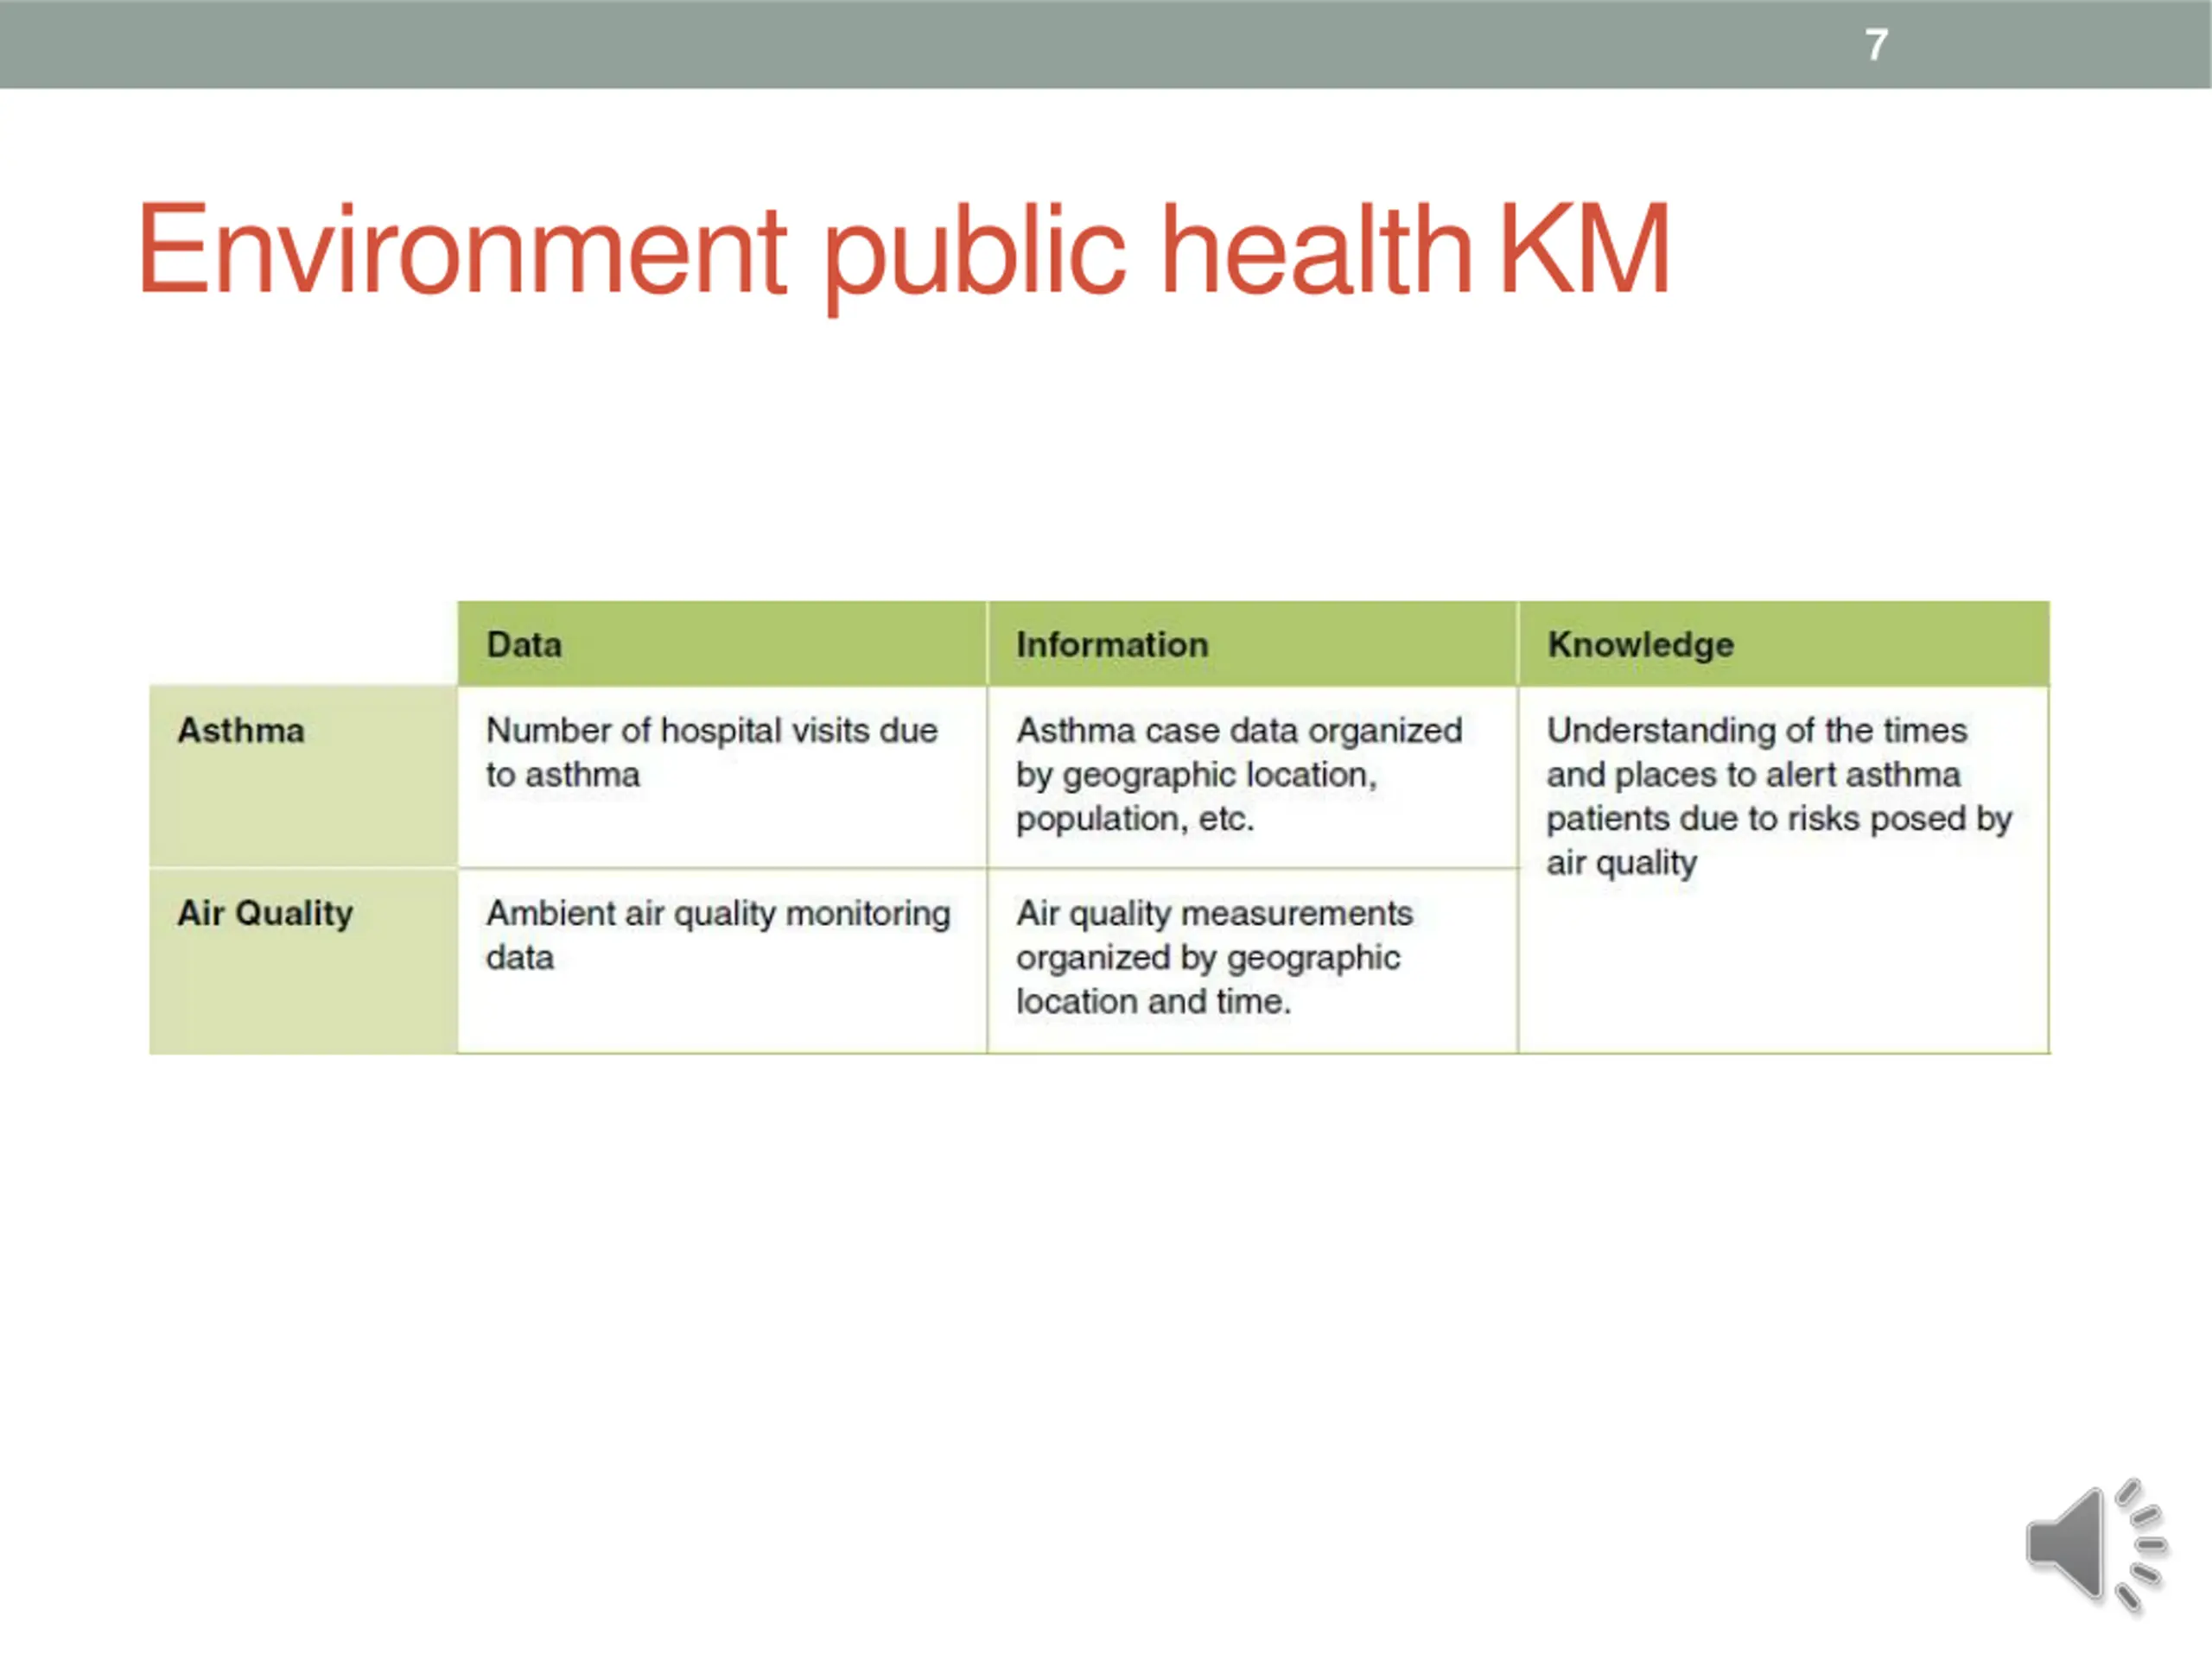2212x1660 pixels.
Task: Select cell 'Understanding of the times and places'
Action: coord(1783,870)
